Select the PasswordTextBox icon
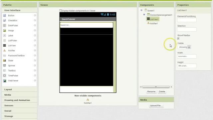Image resolution: width=213 pixels, height=120 pixels. tap(4, 56)
